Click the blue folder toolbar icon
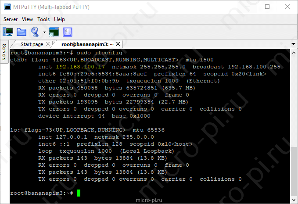 (22, 32)
